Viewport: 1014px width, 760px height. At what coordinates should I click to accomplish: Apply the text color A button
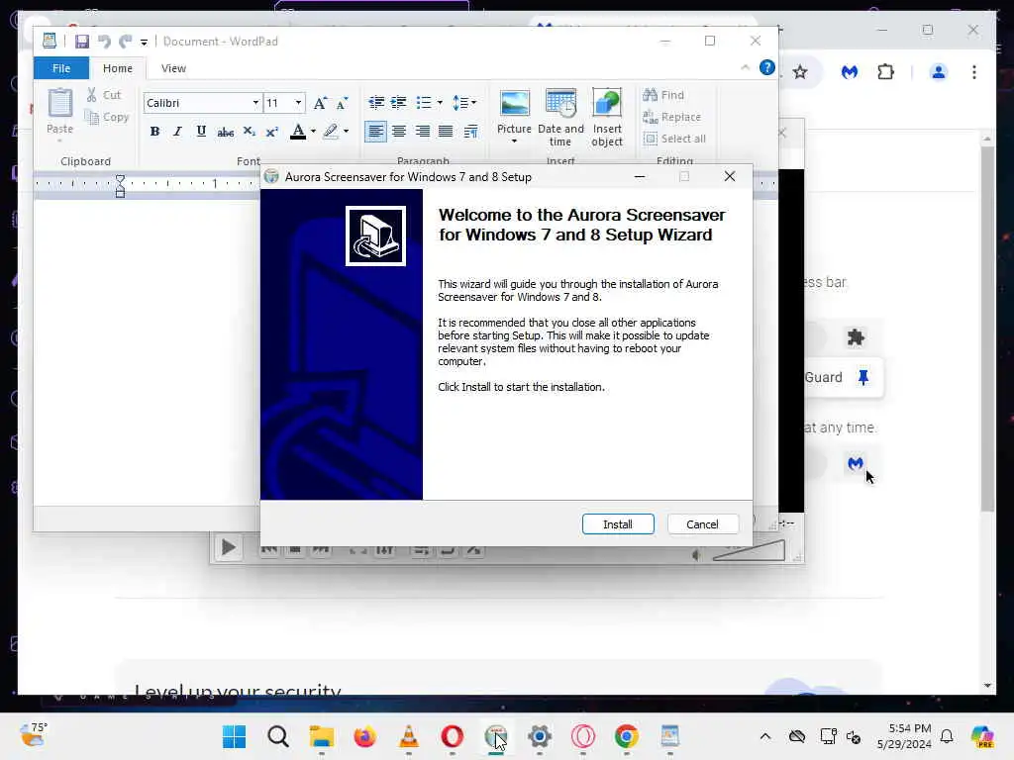(297, 132)
